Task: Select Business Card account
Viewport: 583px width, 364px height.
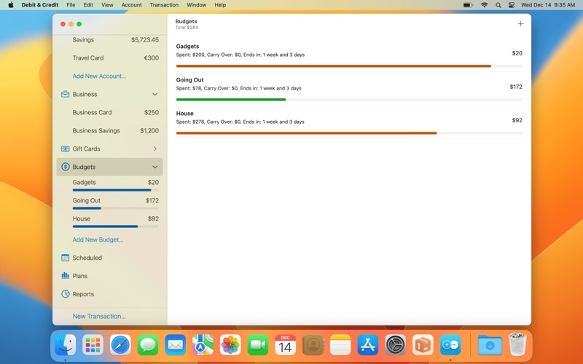Action: (110, 112)
